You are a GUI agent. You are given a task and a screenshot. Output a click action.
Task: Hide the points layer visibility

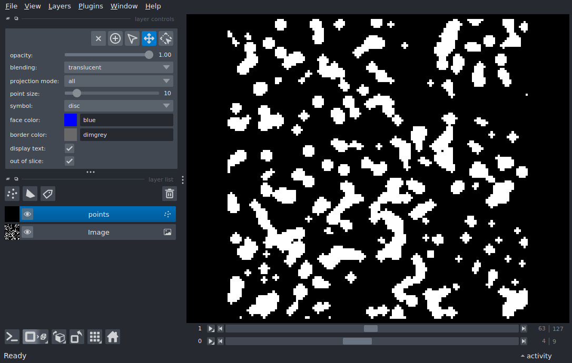pos(27,214)
